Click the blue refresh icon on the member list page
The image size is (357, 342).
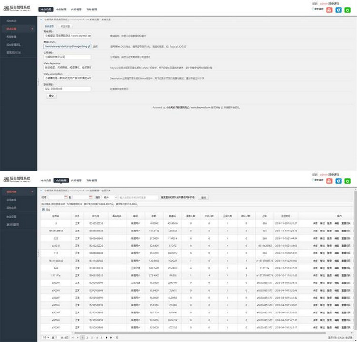338,181
